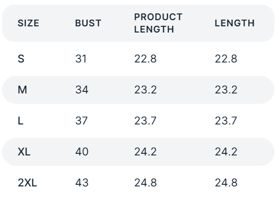Click the SIZE column header
This screenshot has height=205, width=276.
coord(28,23)
